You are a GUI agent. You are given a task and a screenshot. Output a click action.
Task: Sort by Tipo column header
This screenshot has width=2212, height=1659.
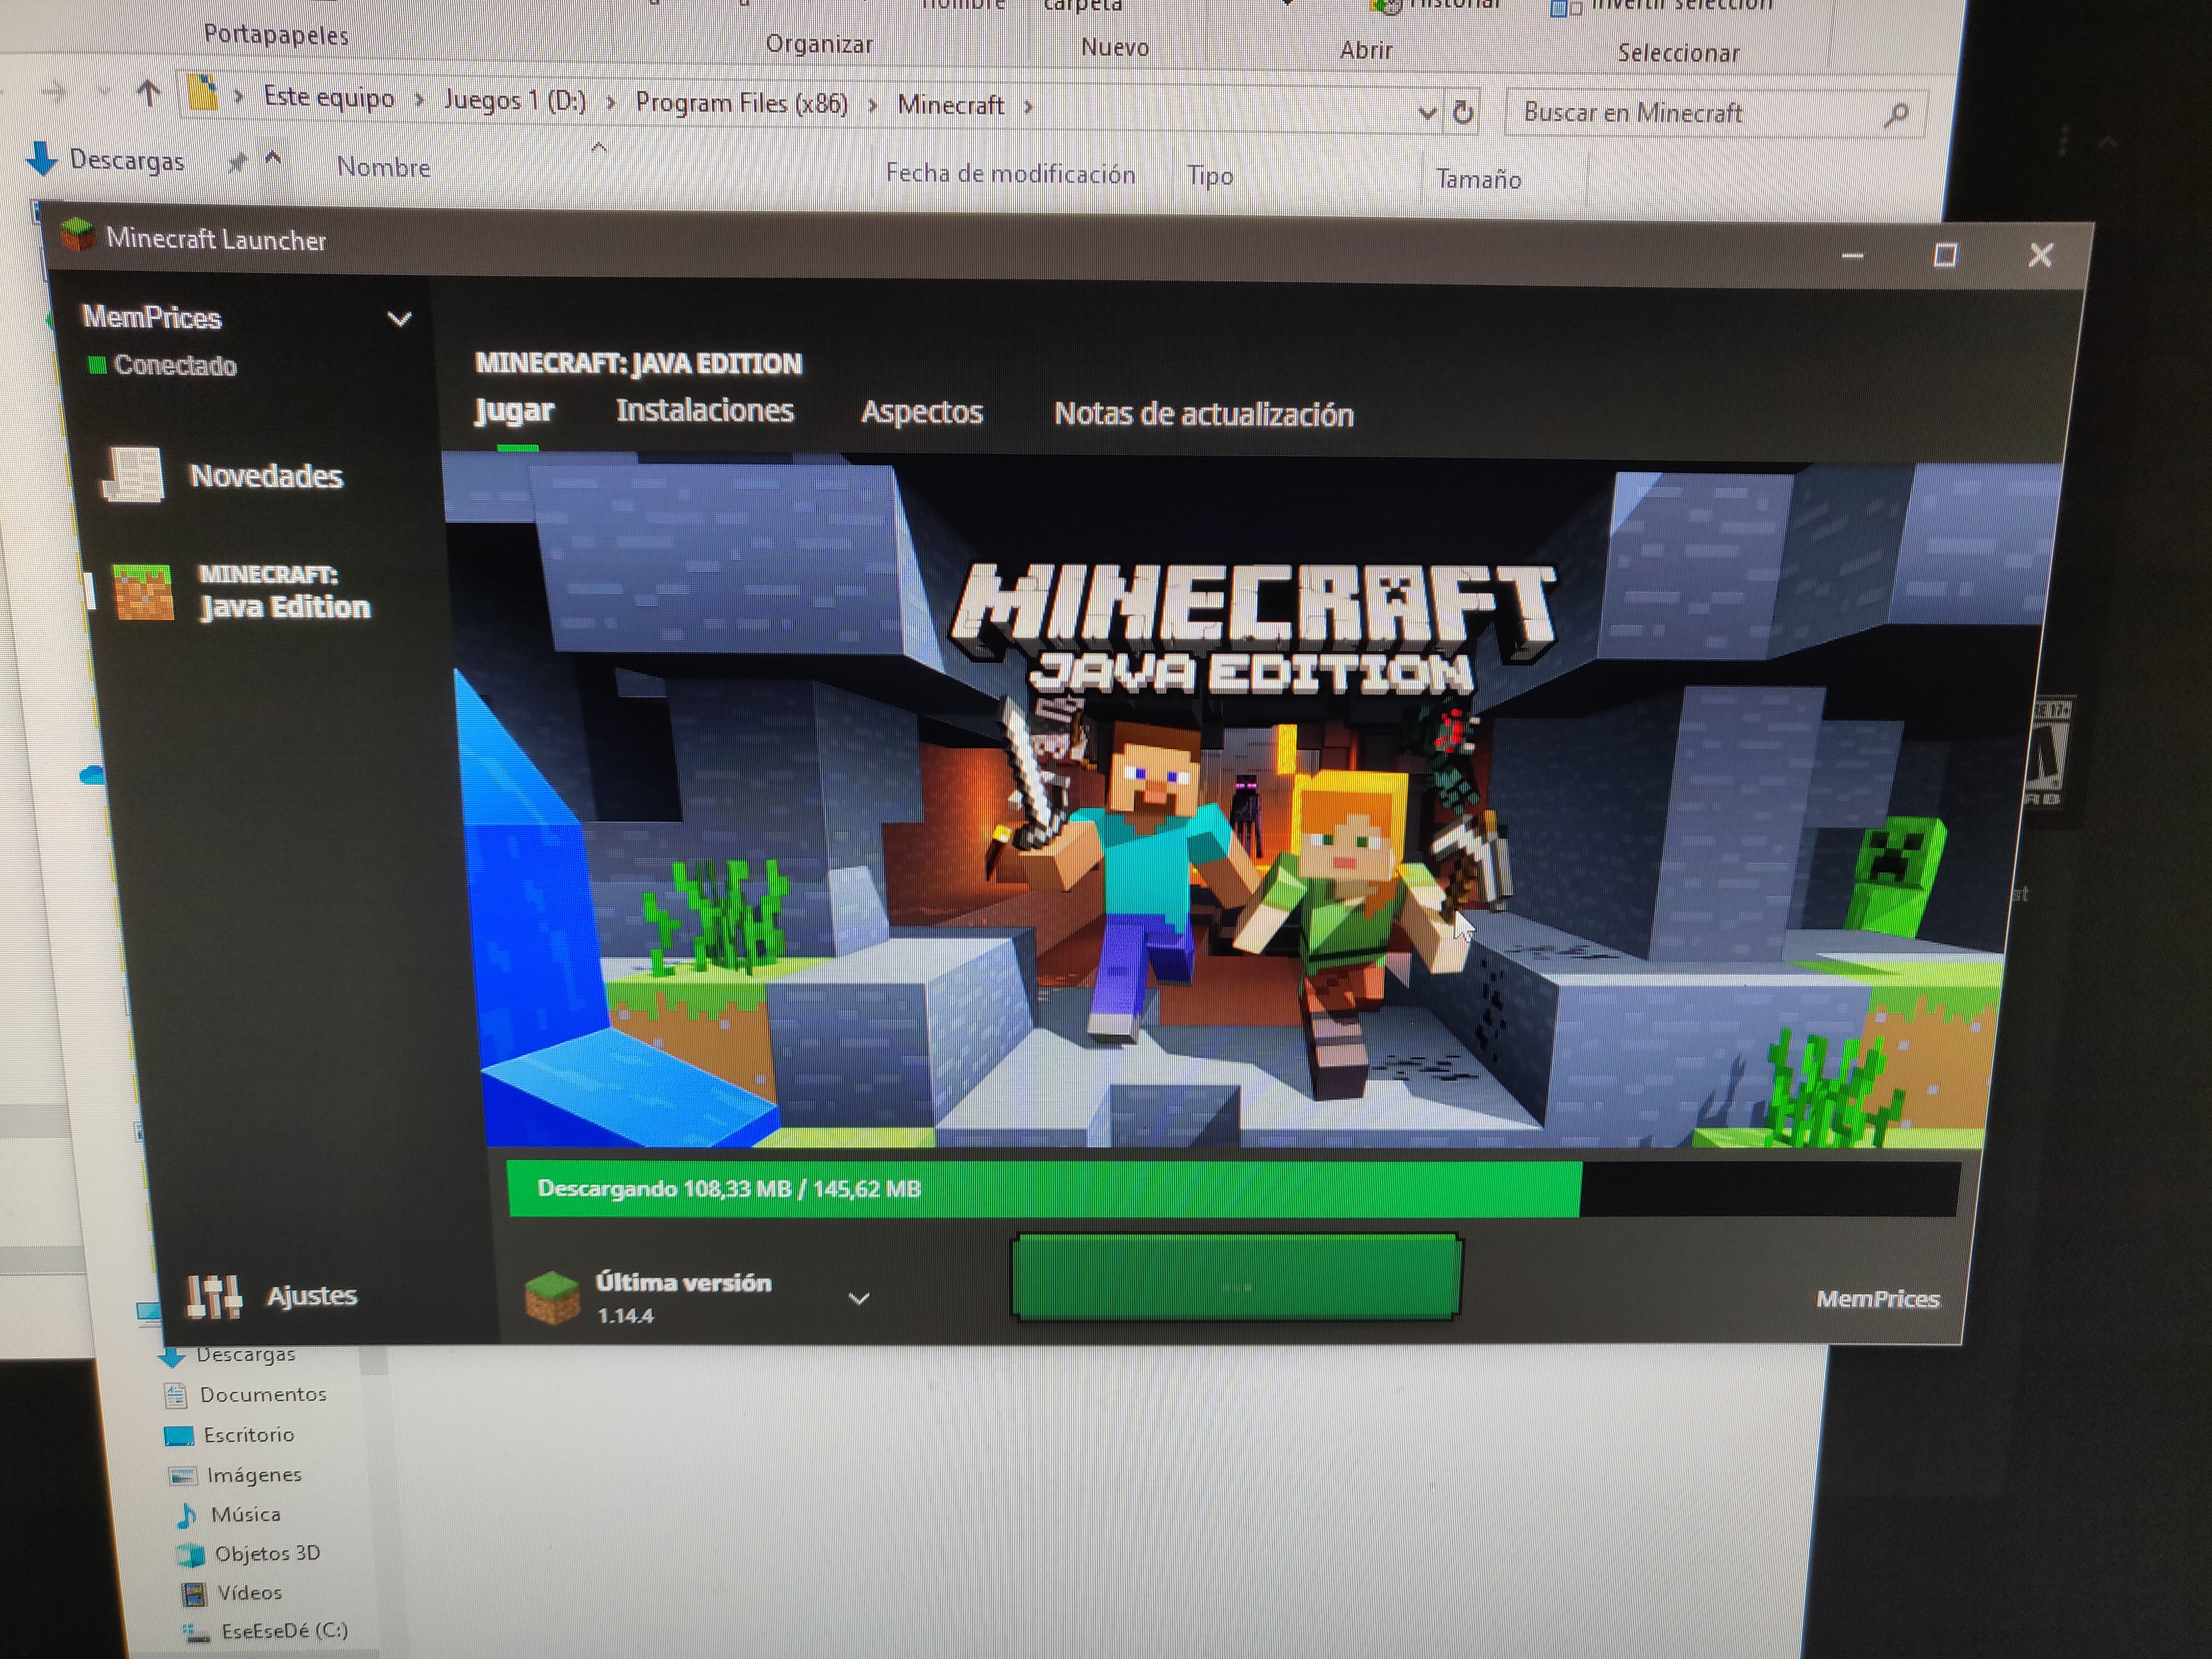click(1210, 176)
